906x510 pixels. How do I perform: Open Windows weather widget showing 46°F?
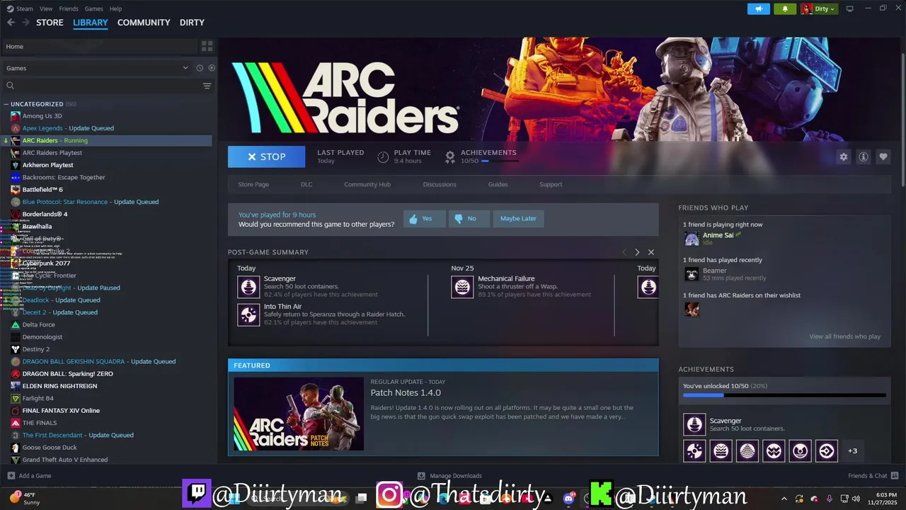25,498
